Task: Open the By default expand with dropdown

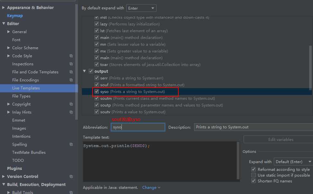Action: [x=141, y=8]
